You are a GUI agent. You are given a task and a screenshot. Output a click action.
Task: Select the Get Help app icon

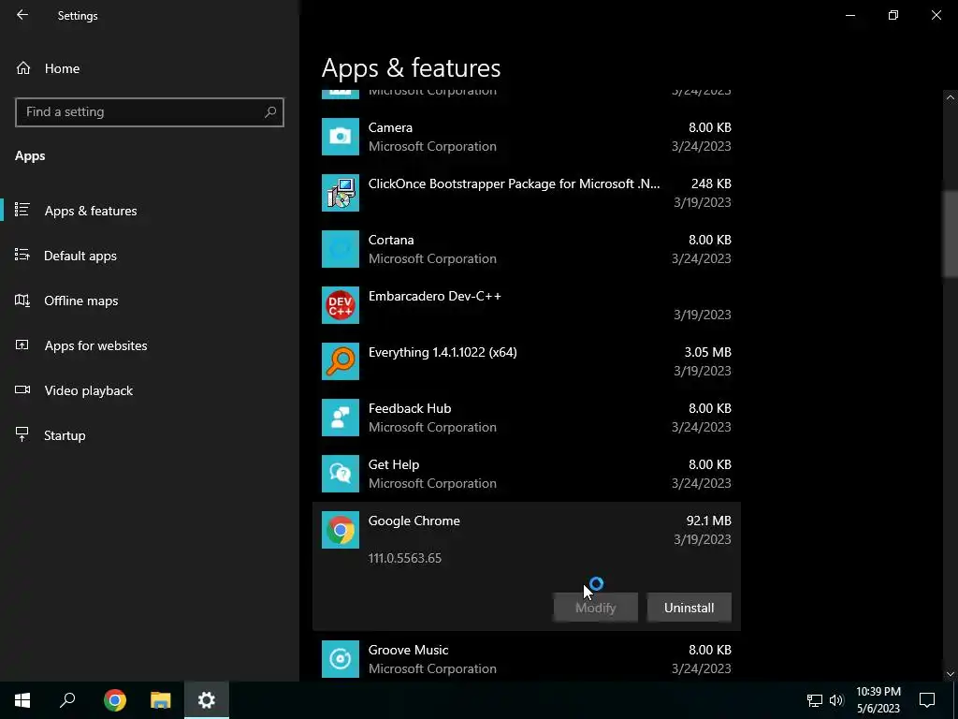click(341, 474)
